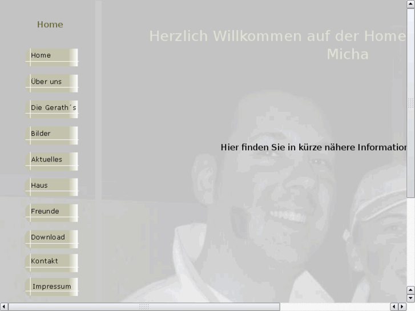
Task: Click the 'Micha' heading line
Action: pos(348,54)
